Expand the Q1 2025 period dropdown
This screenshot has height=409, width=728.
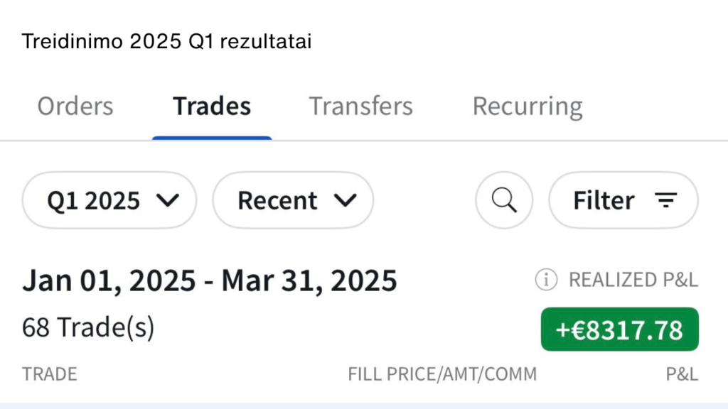tap(109, 200)
